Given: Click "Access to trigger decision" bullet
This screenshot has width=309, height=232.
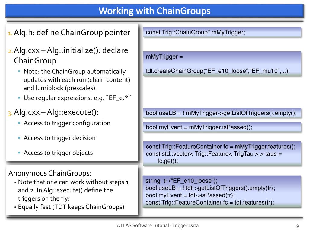Looking at the screenshot, I should point(59,138).
